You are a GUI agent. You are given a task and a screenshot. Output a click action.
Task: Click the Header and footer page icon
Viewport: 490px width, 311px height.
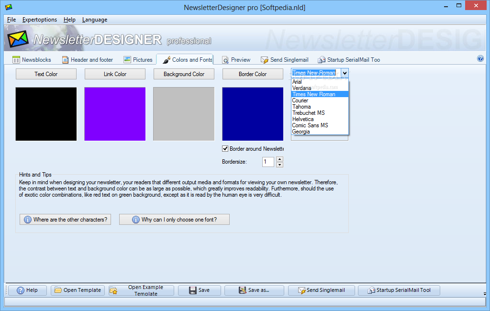click(65, 60)
